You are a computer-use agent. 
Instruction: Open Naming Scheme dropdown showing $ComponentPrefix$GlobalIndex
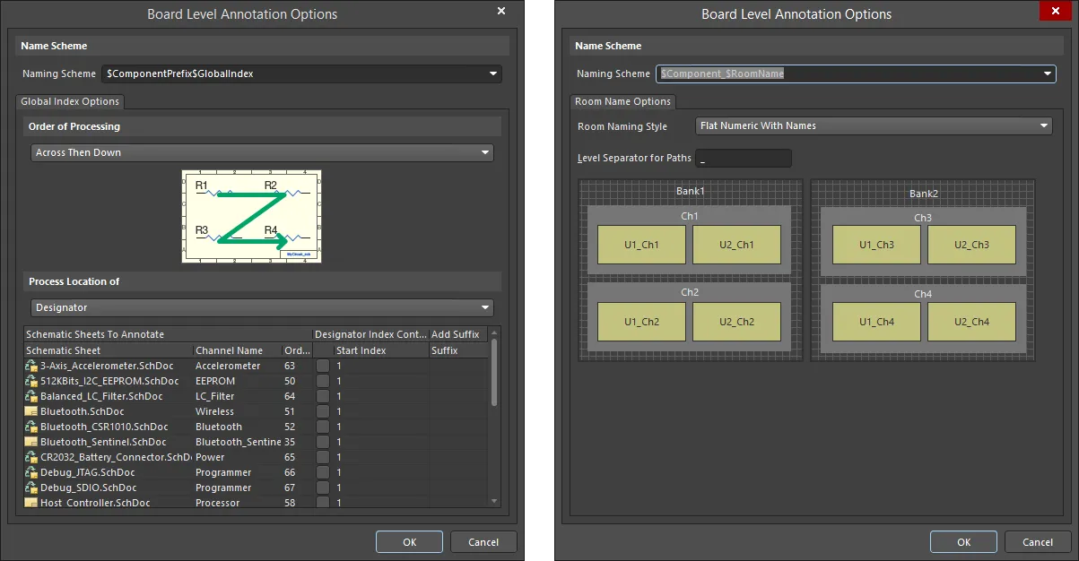tap(301, 73)
